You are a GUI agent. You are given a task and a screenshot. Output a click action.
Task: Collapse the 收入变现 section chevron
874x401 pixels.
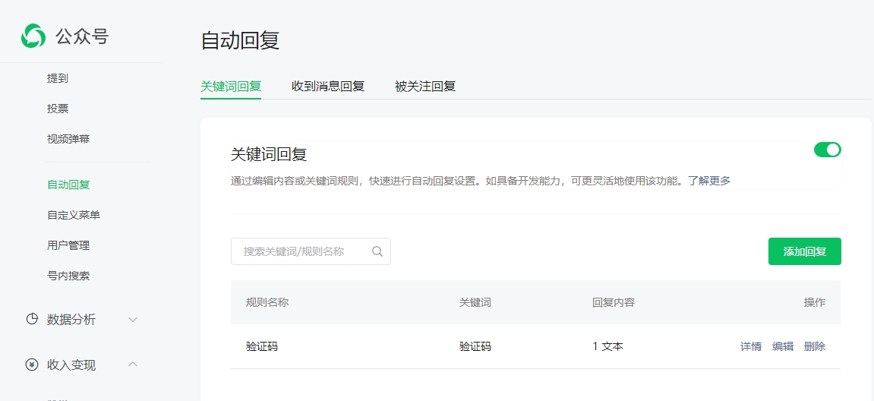[133, 365]
